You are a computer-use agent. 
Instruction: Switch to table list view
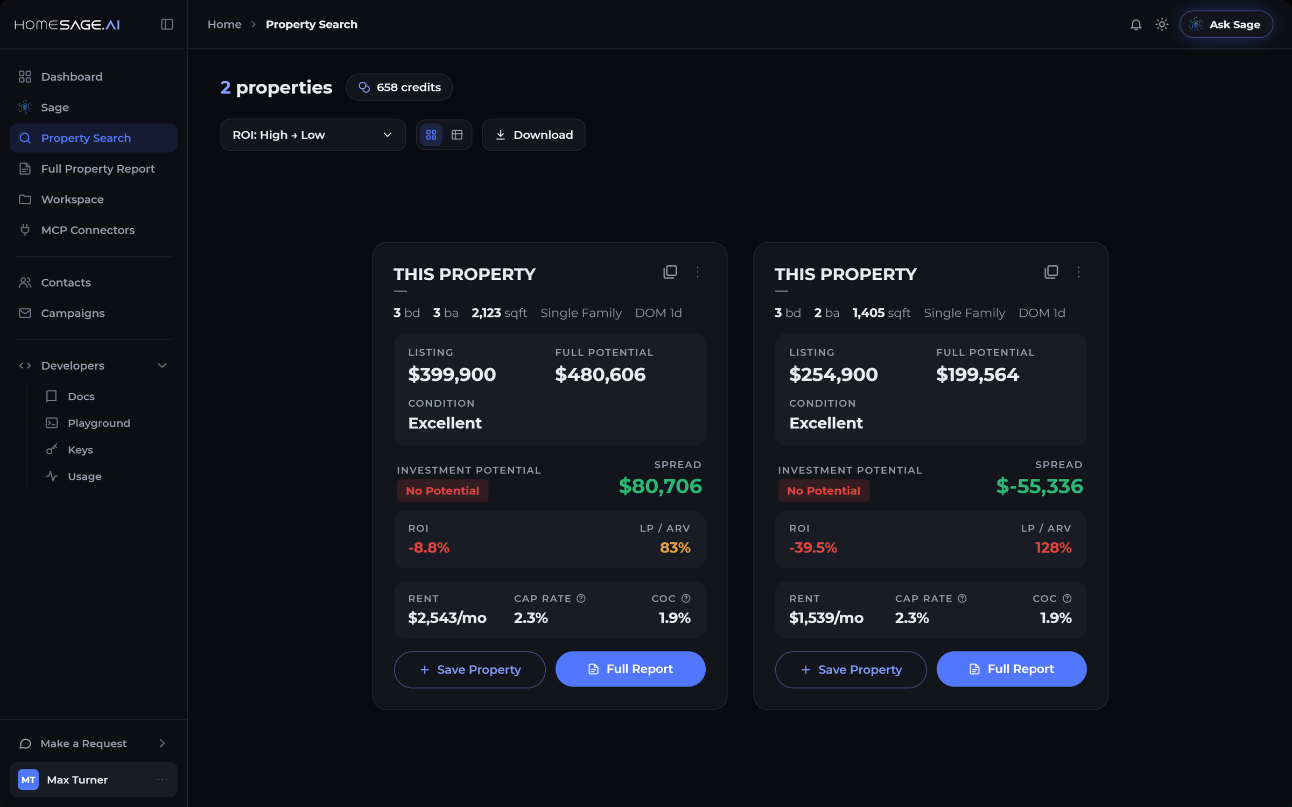coord(457,134)
